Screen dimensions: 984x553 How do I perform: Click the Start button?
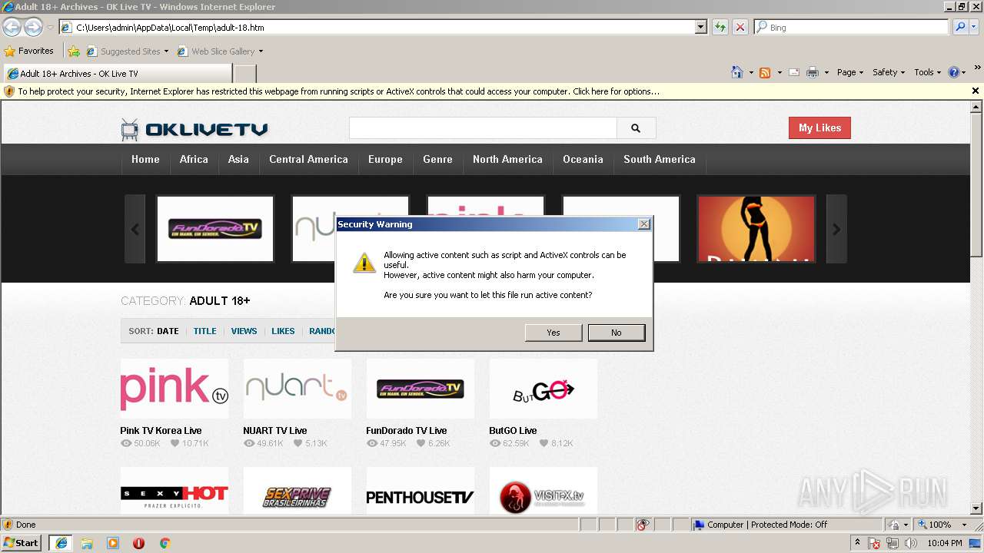22,543
